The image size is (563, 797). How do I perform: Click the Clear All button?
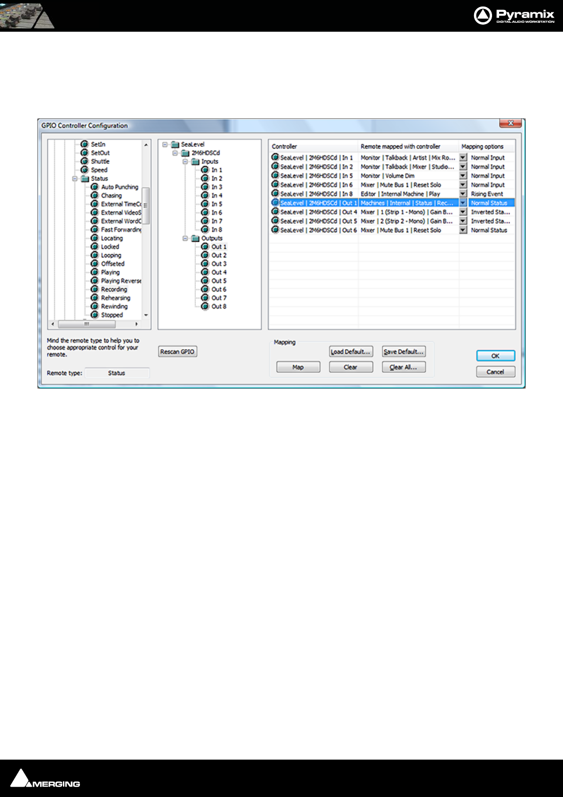pyautogui.click(x=404, y=367)
